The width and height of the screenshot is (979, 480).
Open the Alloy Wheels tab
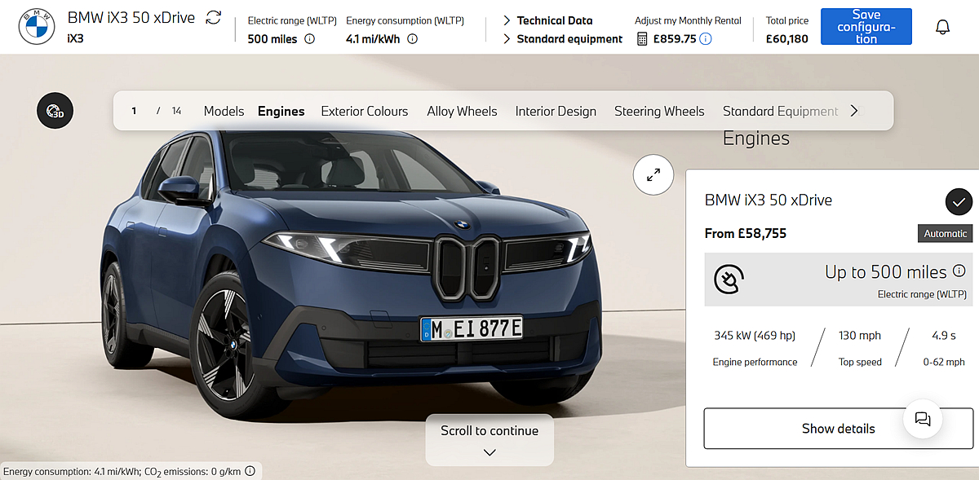click(462, 111)
